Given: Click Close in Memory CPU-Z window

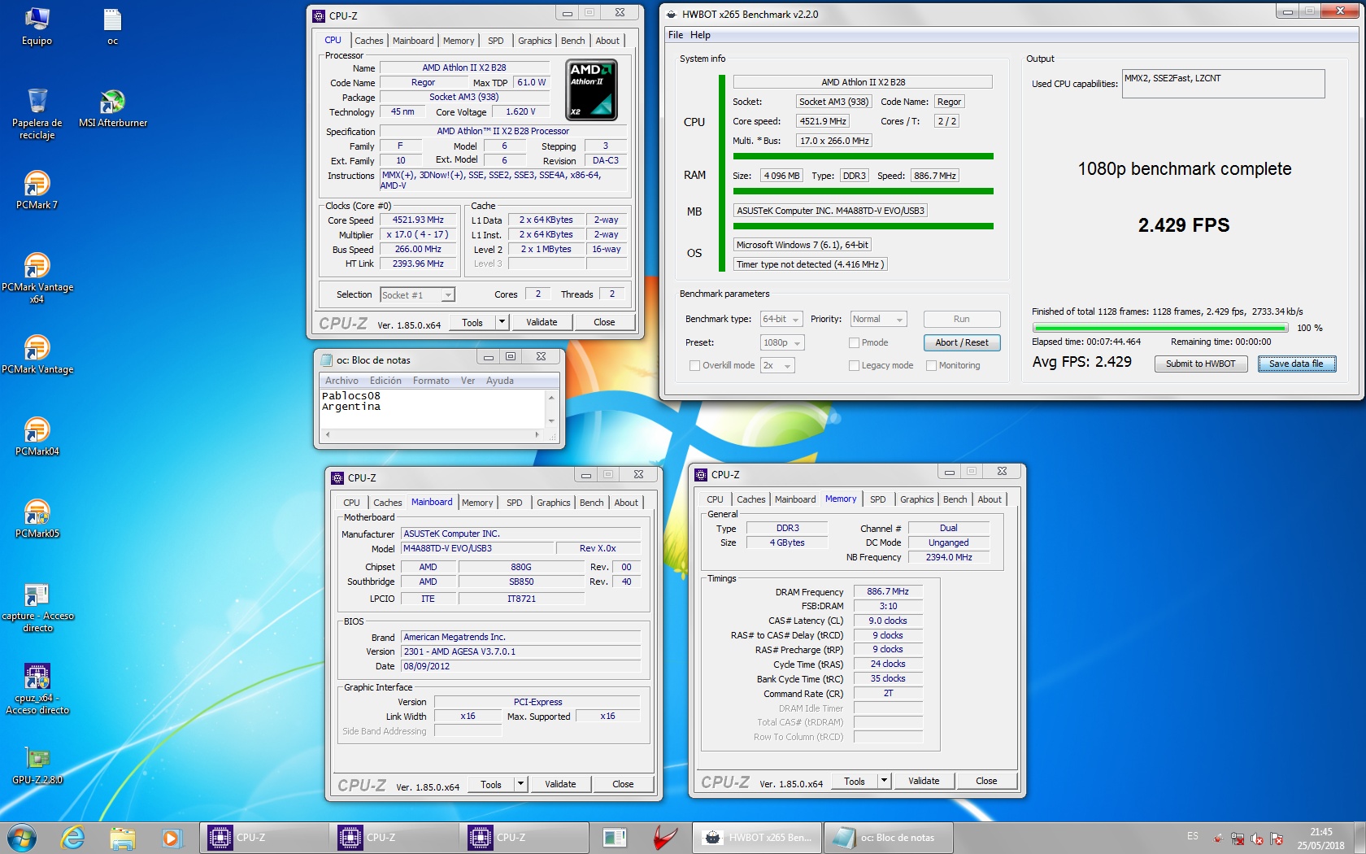Looking at the screenshot, I should coord(986,781).
